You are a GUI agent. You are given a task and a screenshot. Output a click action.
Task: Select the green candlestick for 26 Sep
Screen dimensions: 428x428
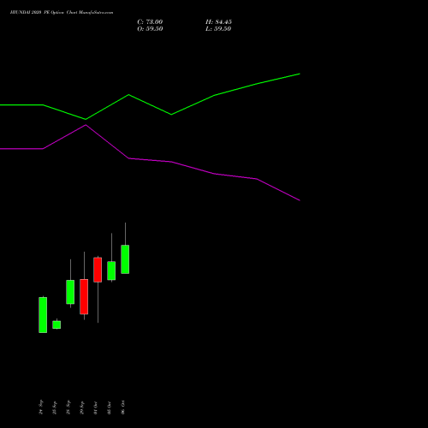coord(70,292)
